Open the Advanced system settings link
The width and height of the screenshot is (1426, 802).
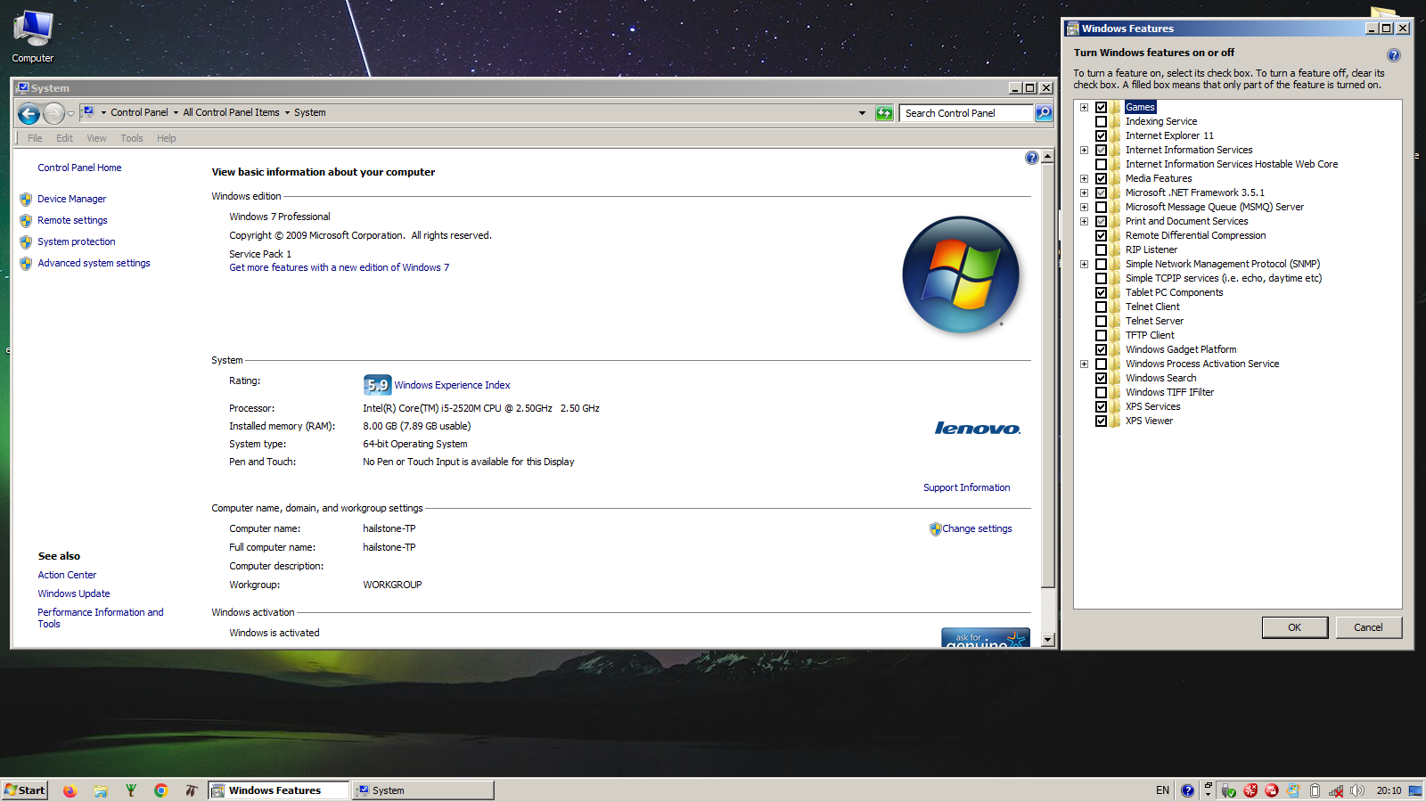pyautogui.click(x=94, y=263)
